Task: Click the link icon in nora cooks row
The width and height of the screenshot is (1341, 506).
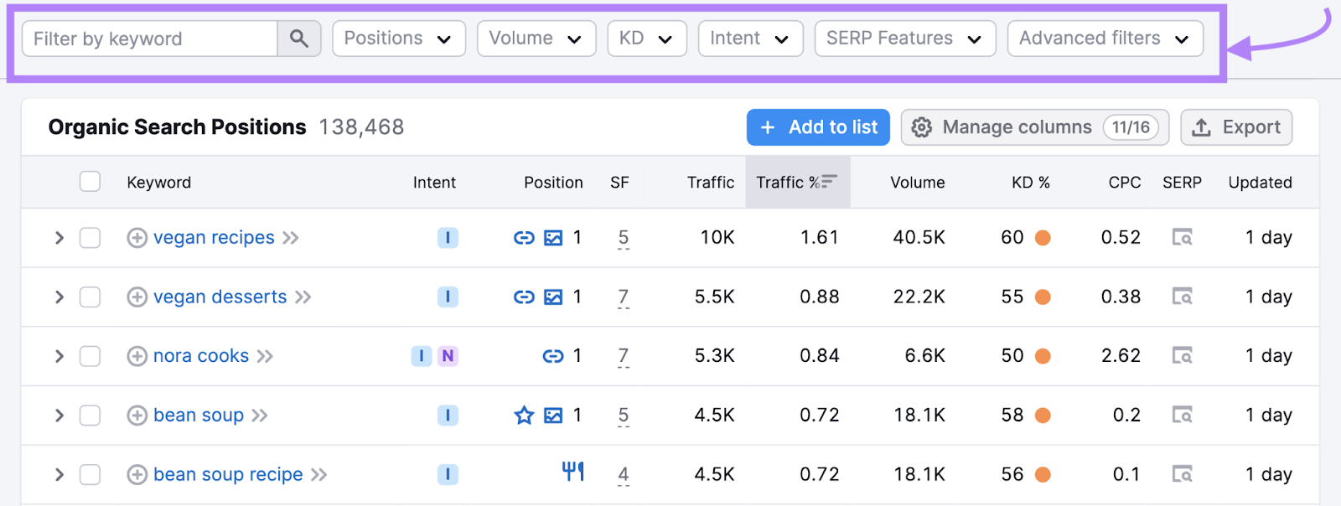Action: click(553, 356)
